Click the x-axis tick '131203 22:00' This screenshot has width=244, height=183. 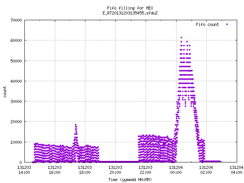[146, 170]
